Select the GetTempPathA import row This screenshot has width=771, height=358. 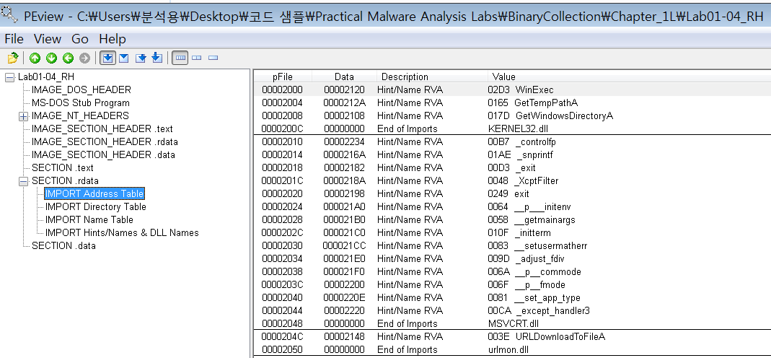512,102
